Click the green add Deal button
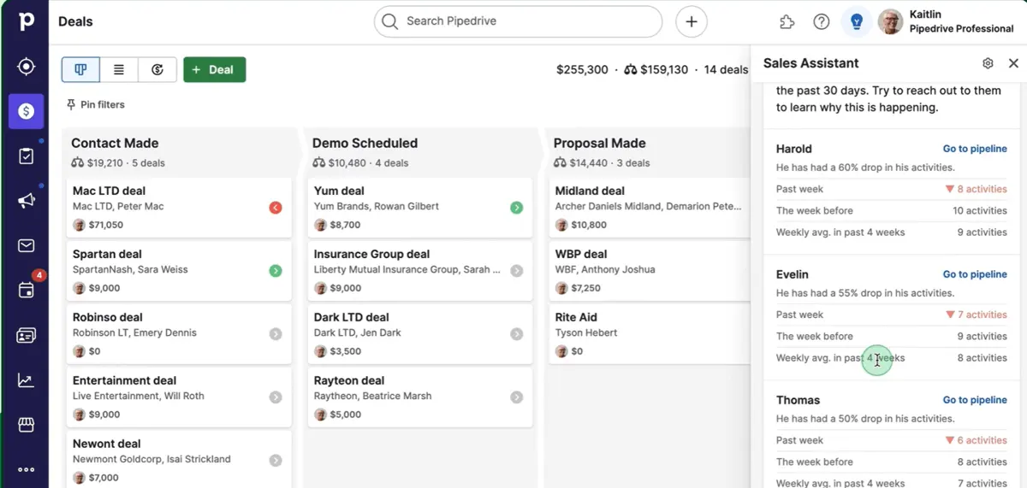The width and height of the screenshot is (1027, 488). click(214, 69)
